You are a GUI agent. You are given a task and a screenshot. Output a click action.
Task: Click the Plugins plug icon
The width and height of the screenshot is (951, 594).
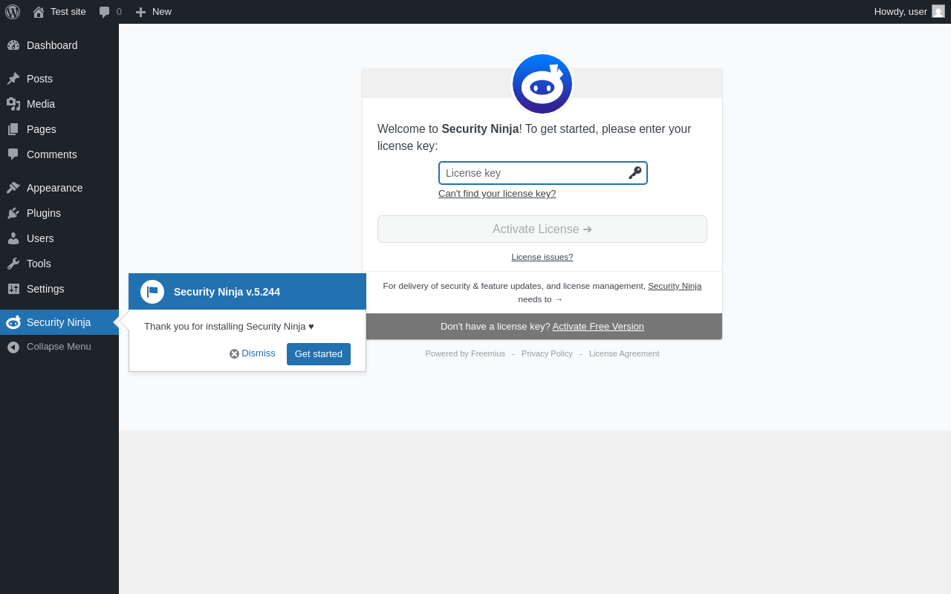[13, 213]
